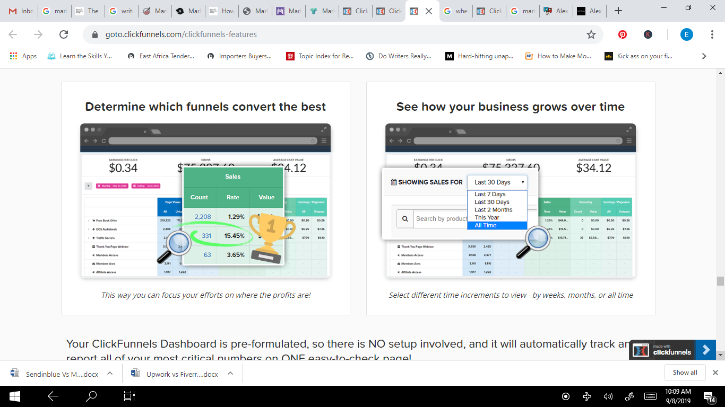Go back to the previous page
Viewport: 725px width, 407px height.
click(13, 34)
